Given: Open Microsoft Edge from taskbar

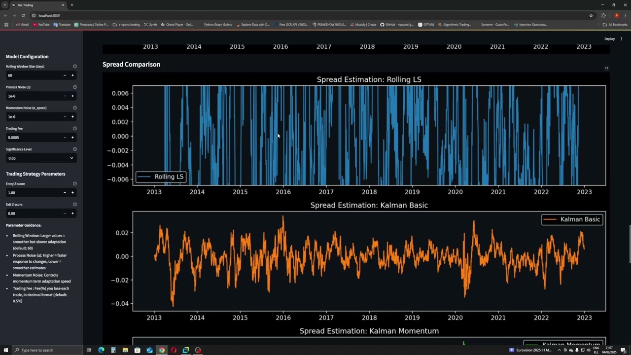Looking at the screenshot, I should pos(101,350).
